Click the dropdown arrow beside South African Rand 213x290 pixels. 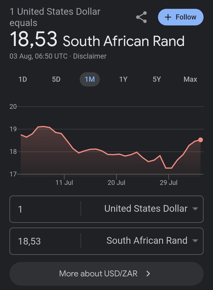[196, 241]
